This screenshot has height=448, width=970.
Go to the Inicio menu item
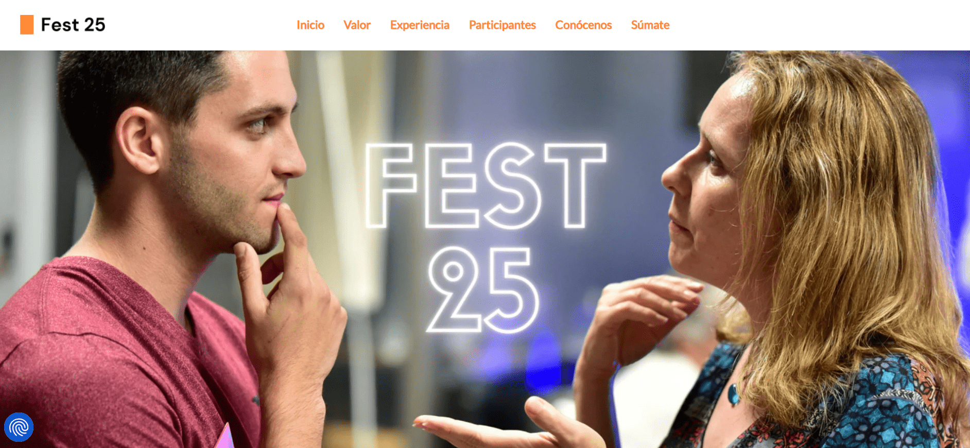[x=310, y=25]
